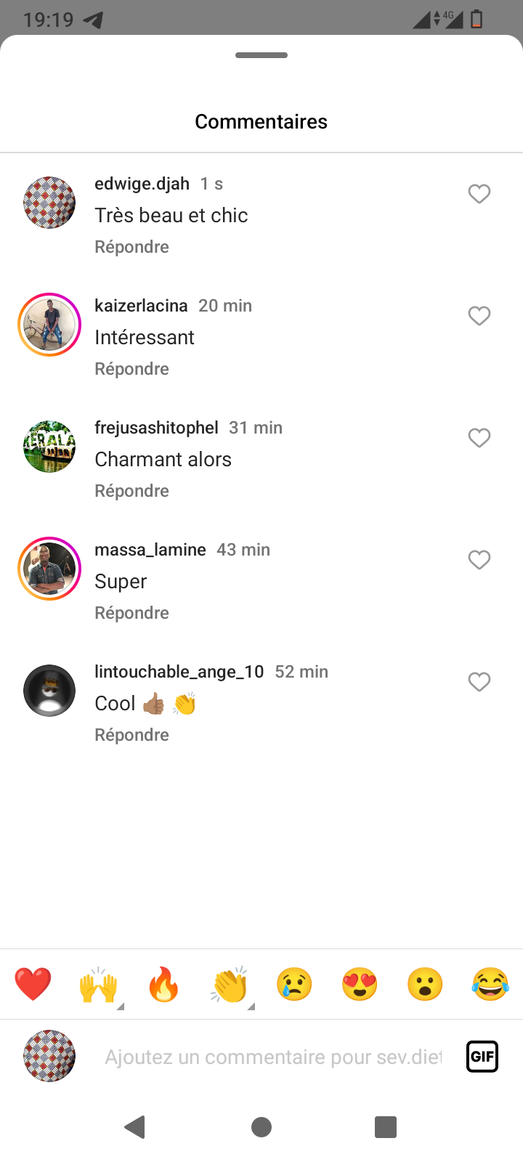The width and height of the screenshot is (523, 1162).
Task: Pick the crying face emoji
Action: click(294, 985)
